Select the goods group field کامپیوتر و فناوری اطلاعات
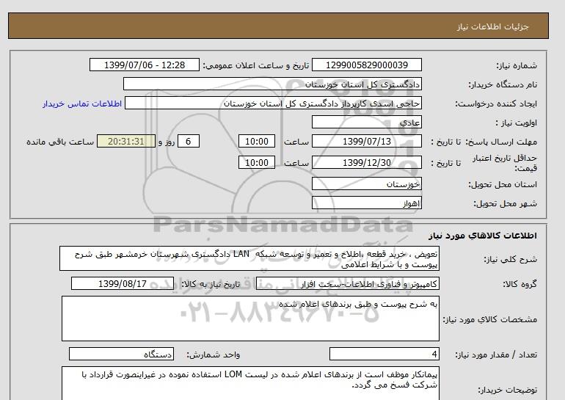Viewport: 565px width, 400px height. pyautogui.click(x=347, y=283)
